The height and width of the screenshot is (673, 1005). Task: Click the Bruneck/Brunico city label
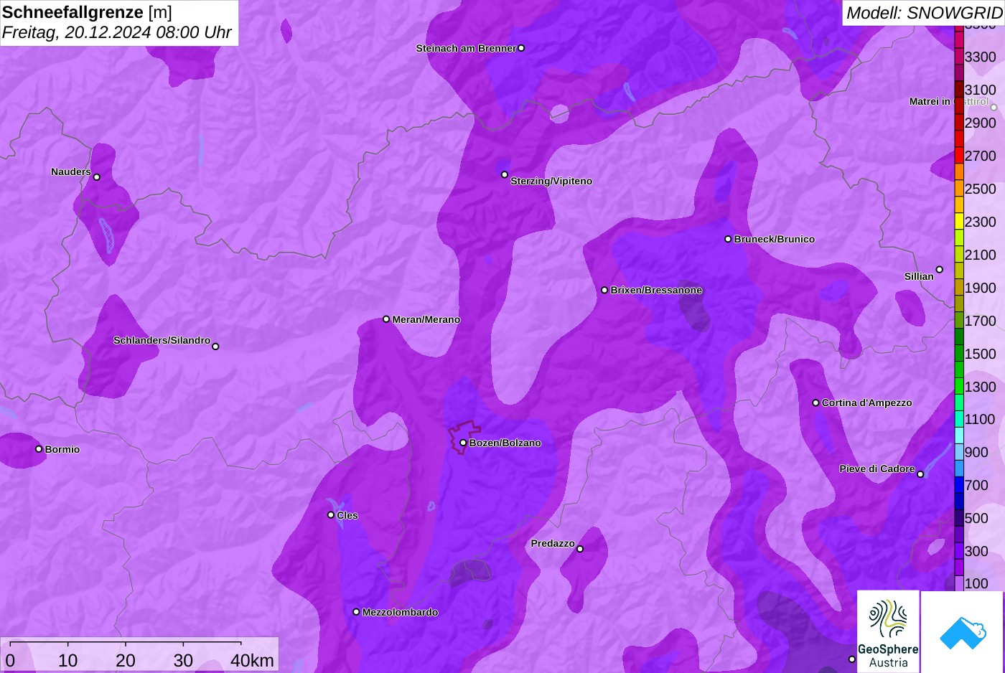pyautogui.click(x=775, y=239)
